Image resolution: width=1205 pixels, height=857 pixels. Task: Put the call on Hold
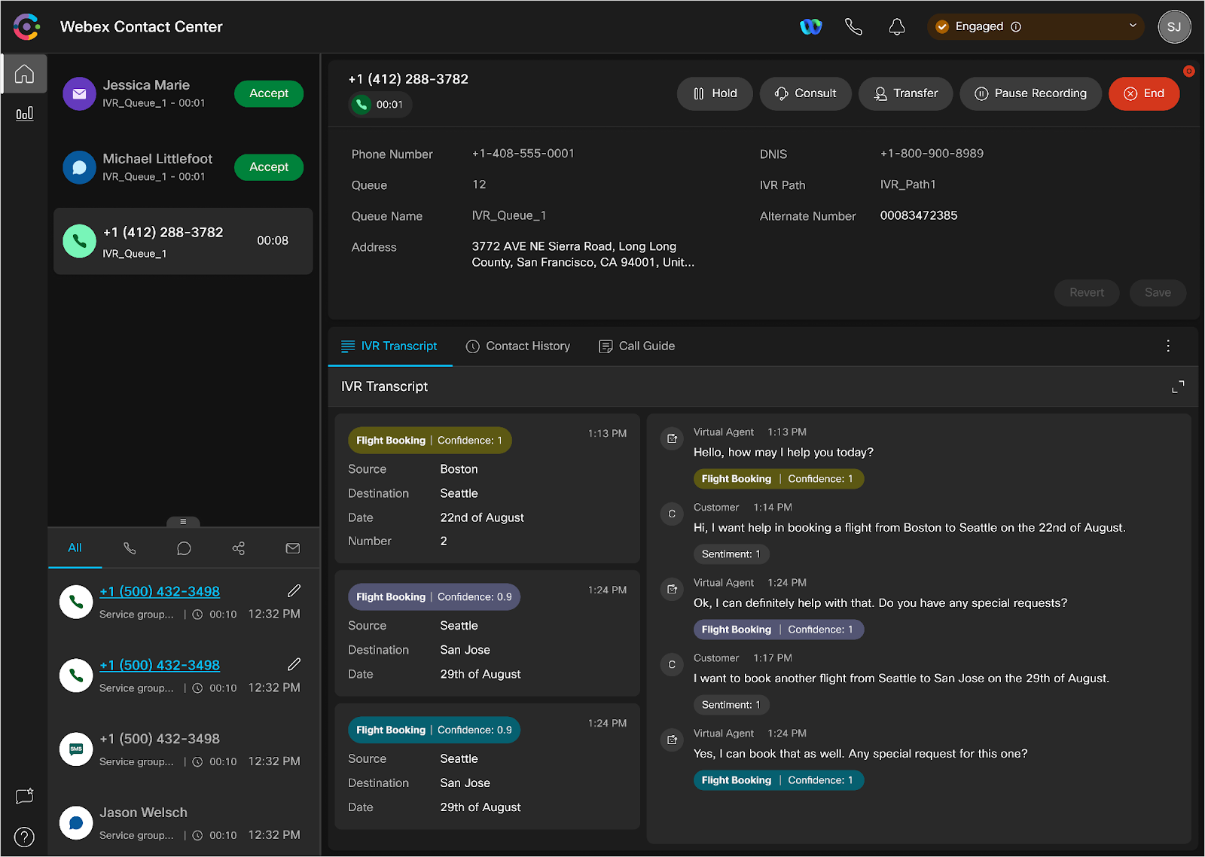click(715, 93)
